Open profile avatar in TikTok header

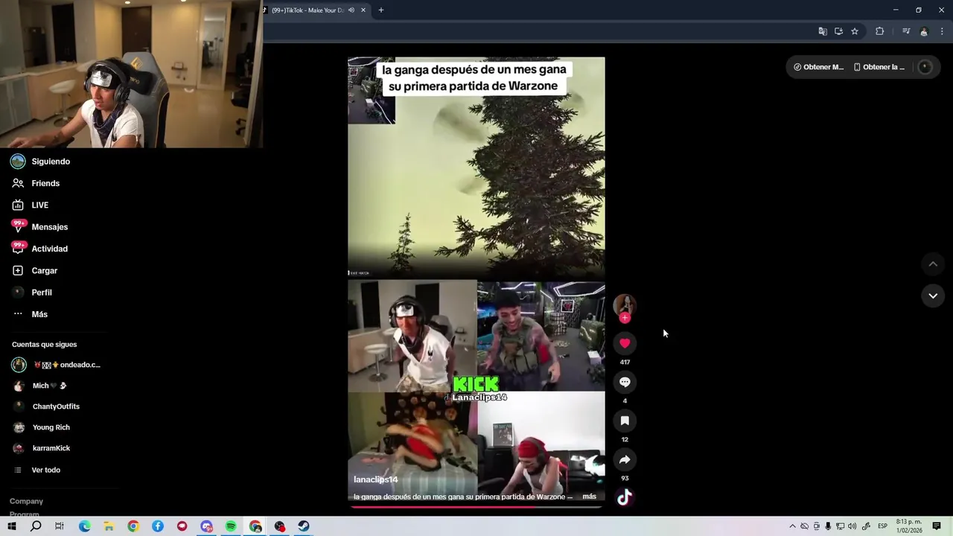[925, 67]
